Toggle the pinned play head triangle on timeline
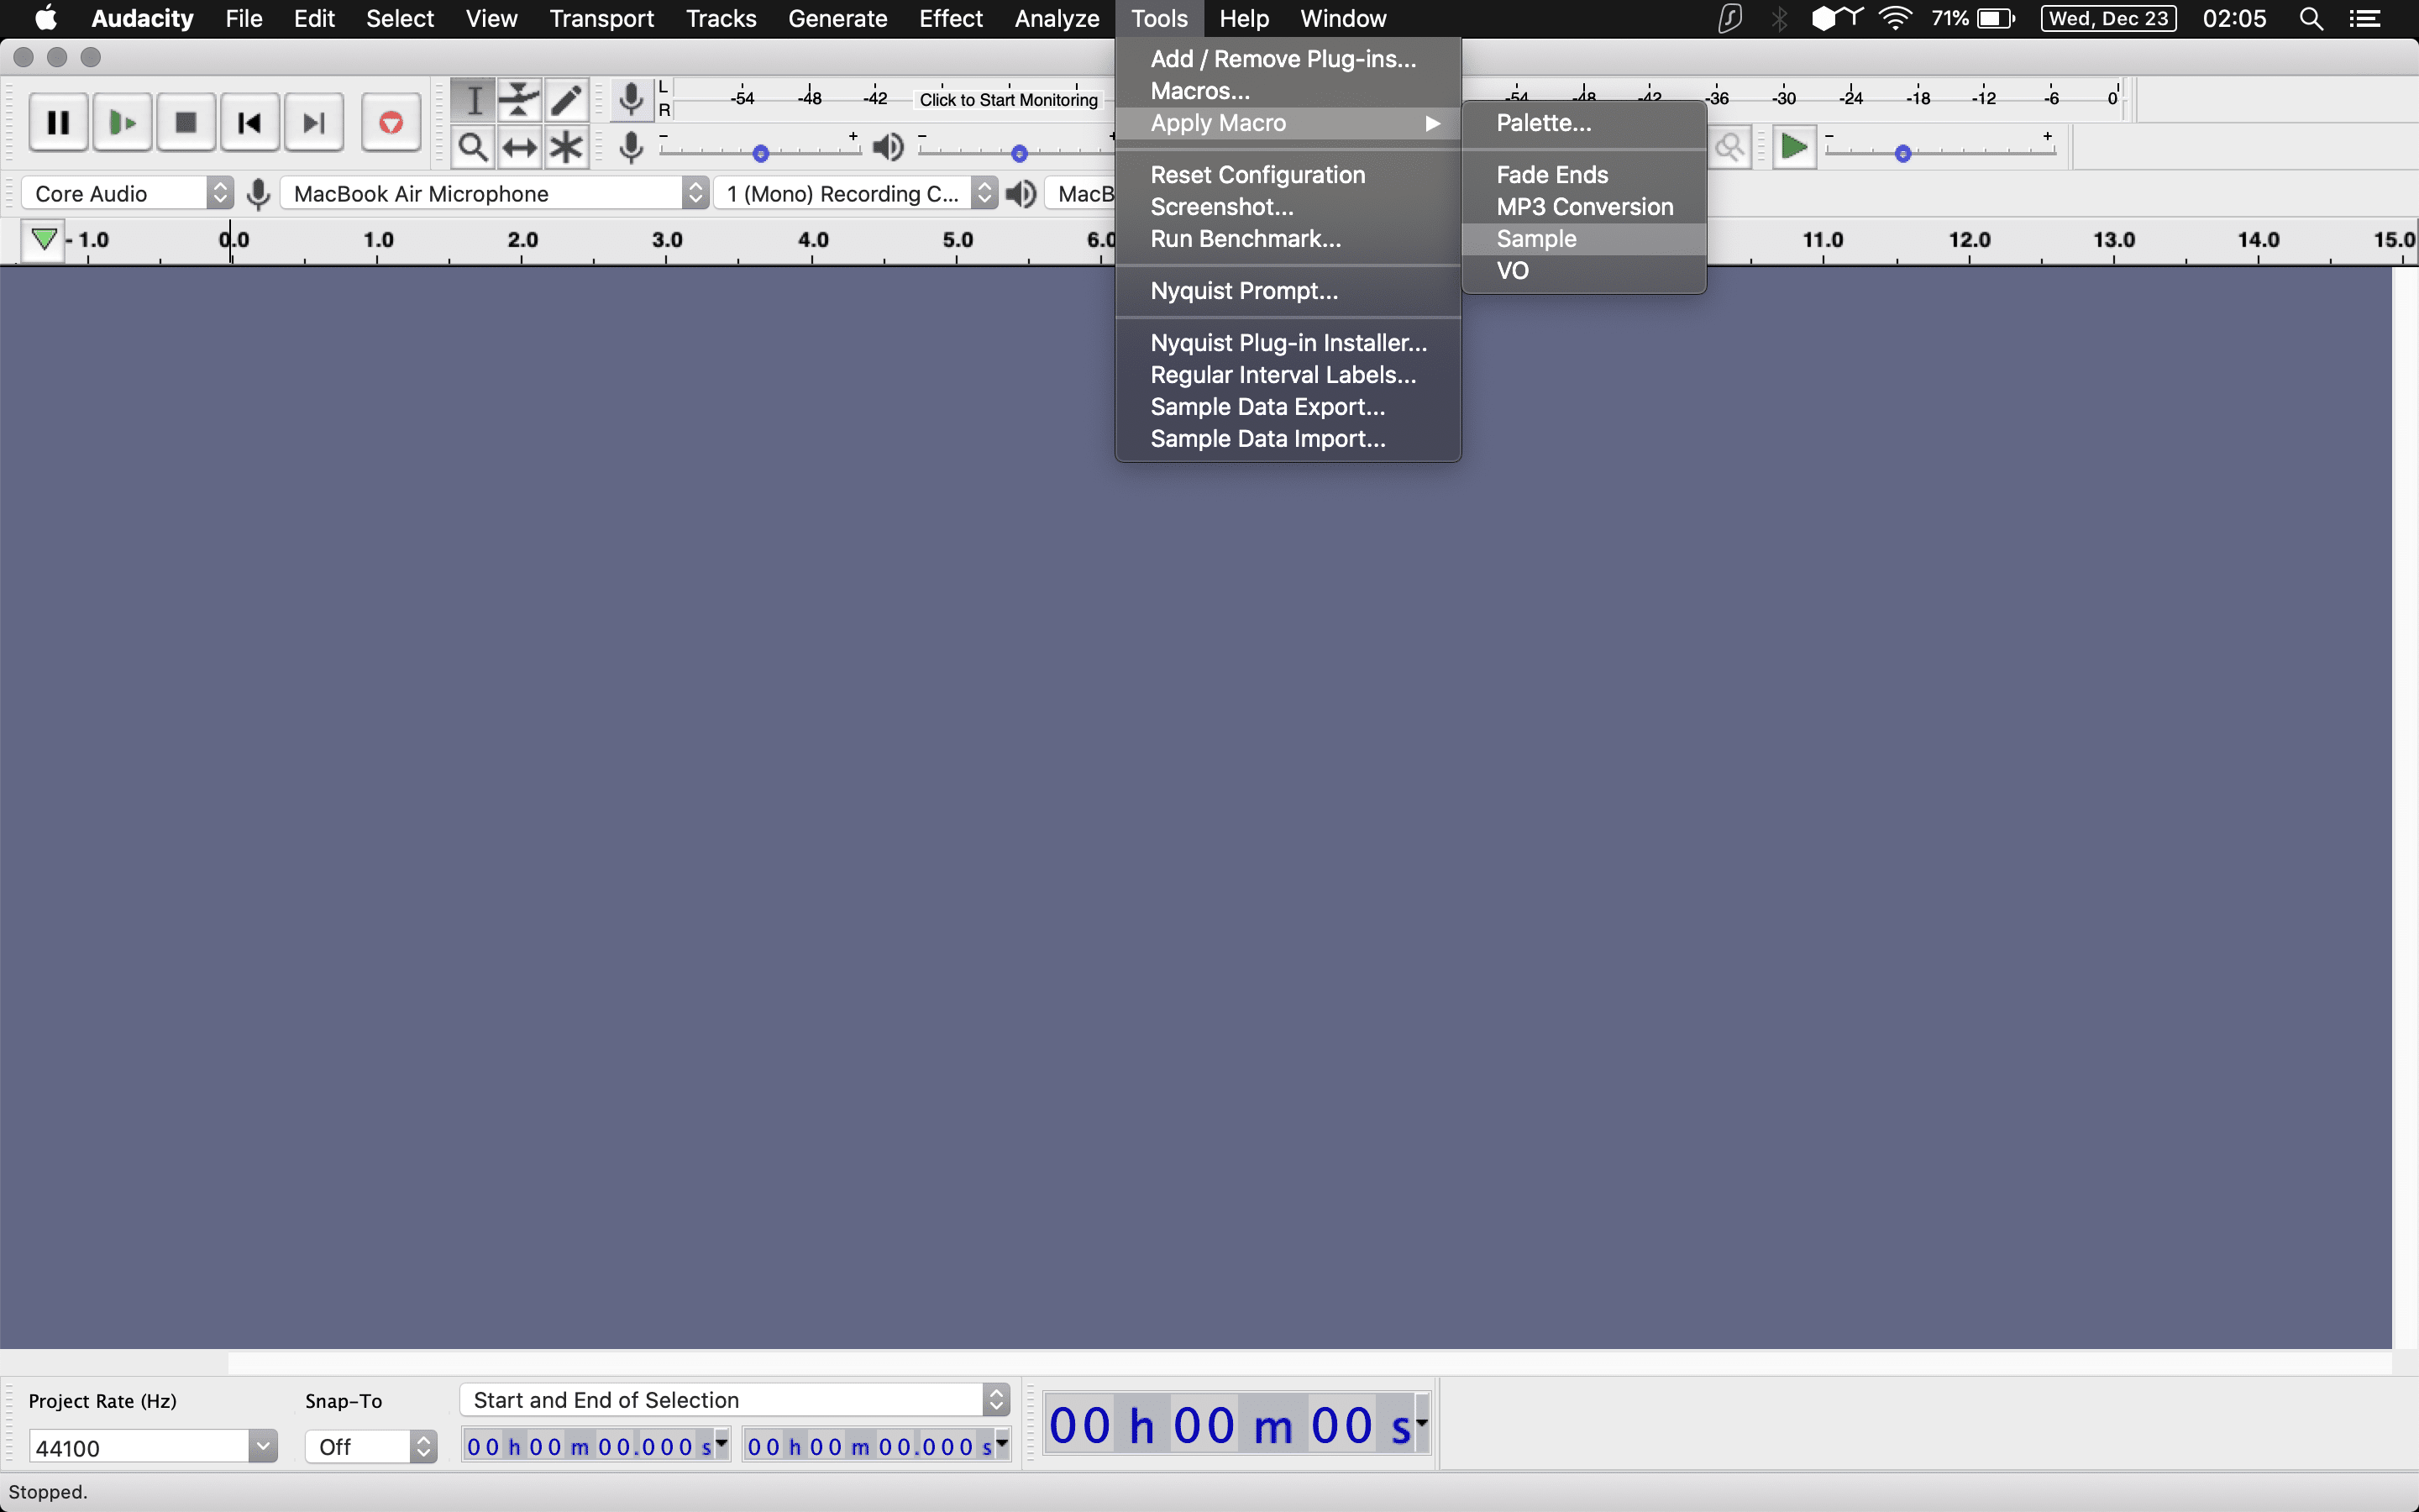Screen dimensions: 2419x1512 tap(43, 239)
